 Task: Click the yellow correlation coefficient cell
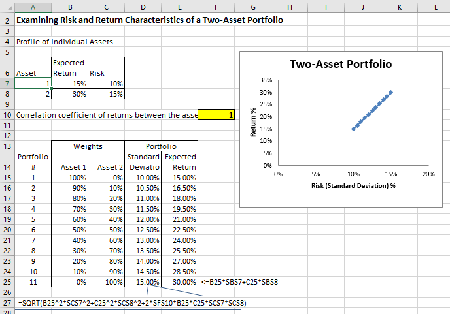click(216, 115)
